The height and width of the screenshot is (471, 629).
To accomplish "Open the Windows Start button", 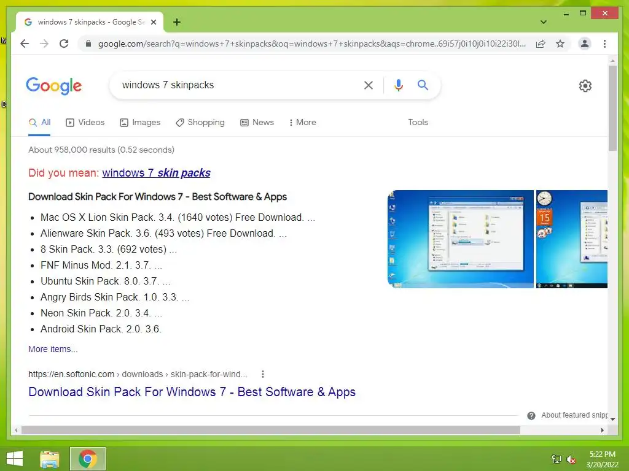I will click(x=15, y=459).
